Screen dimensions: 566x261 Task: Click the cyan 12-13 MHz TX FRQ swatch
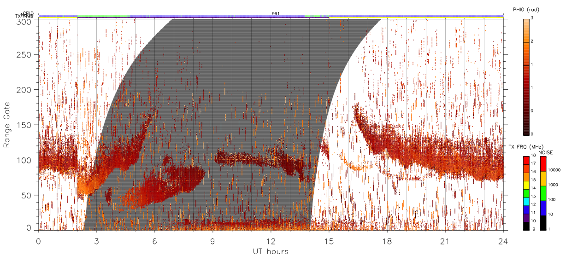tap(525, 201)
